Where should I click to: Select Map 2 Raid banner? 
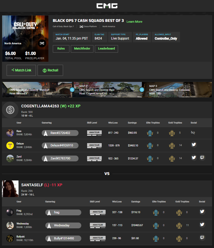[107, 90]
